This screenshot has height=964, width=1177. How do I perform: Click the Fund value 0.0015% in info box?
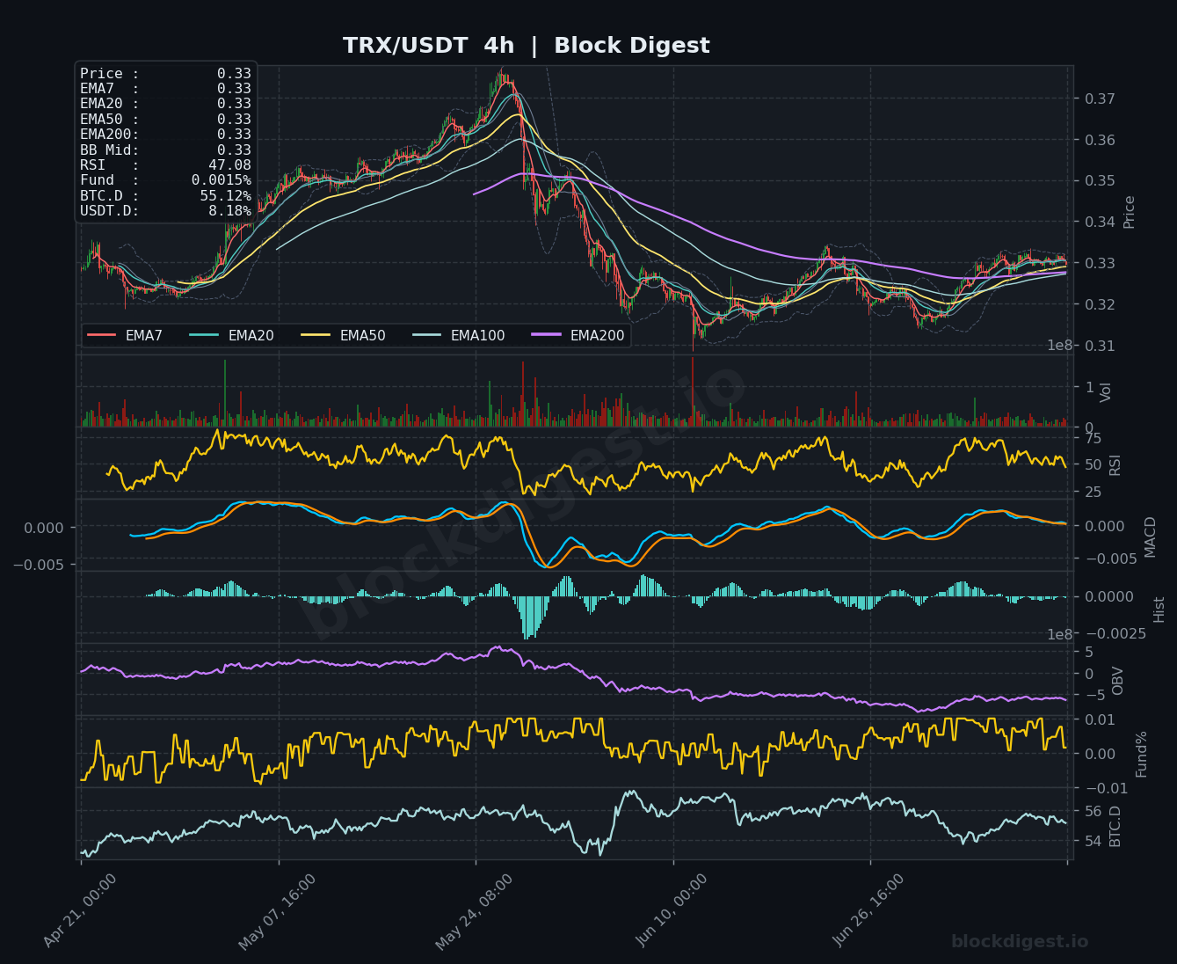(x=221, y=180)
